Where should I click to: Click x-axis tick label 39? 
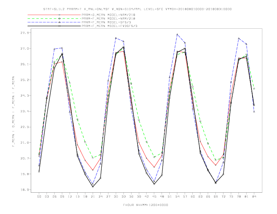[139, 197]
